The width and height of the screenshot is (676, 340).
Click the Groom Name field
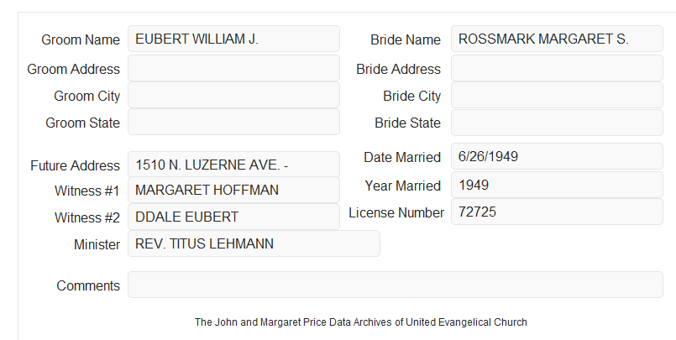233,39
